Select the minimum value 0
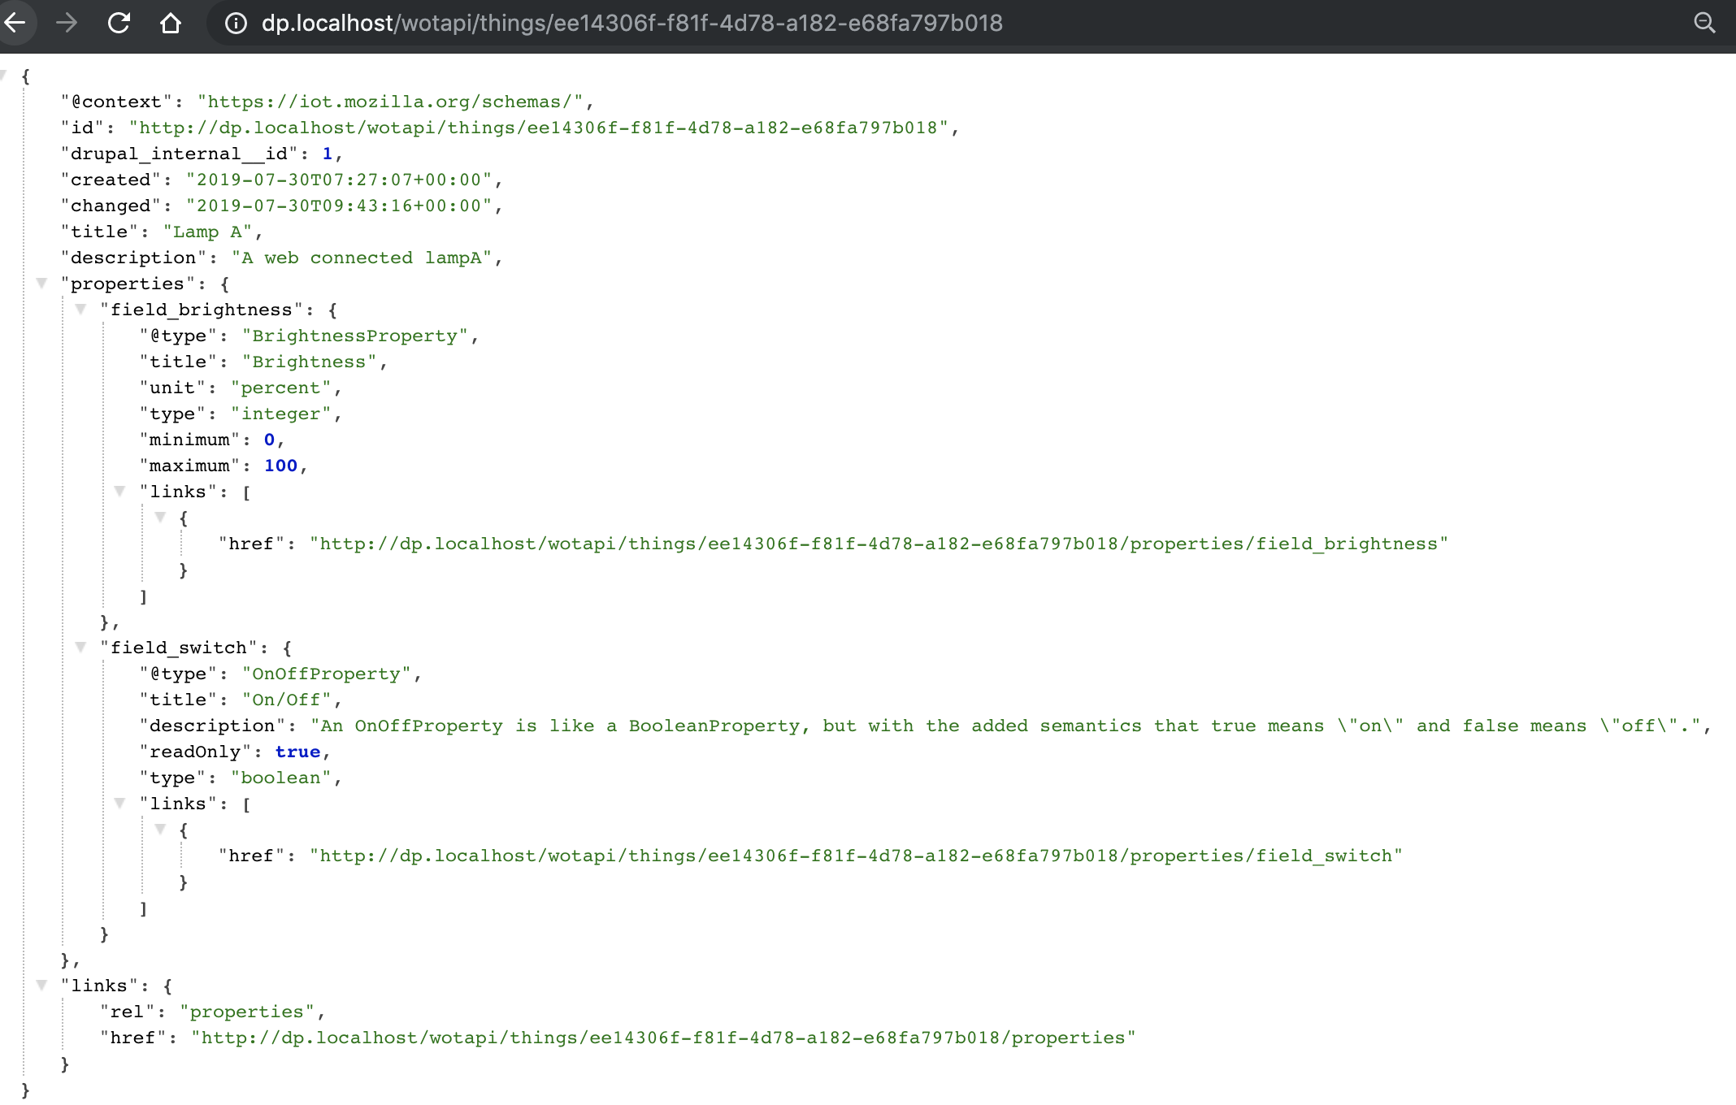Viewport: 1736px width, 1105px height. click(x=270, y=440)
